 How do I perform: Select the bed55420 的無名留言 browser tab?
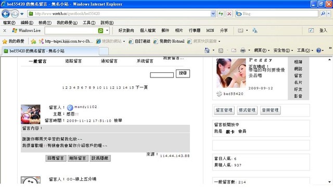[x=50, y=51]
